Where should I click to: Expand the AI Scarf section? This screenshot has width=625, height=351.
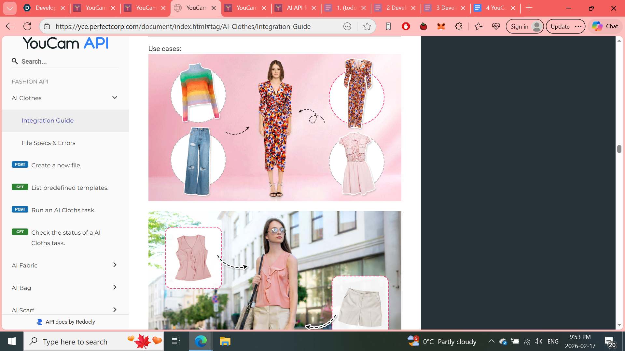[115, 310]
